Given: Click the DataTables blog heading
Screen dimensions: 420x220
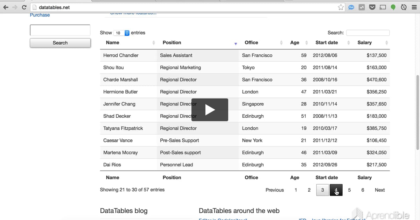Looking at the screenshot, I should coord(124,211).
